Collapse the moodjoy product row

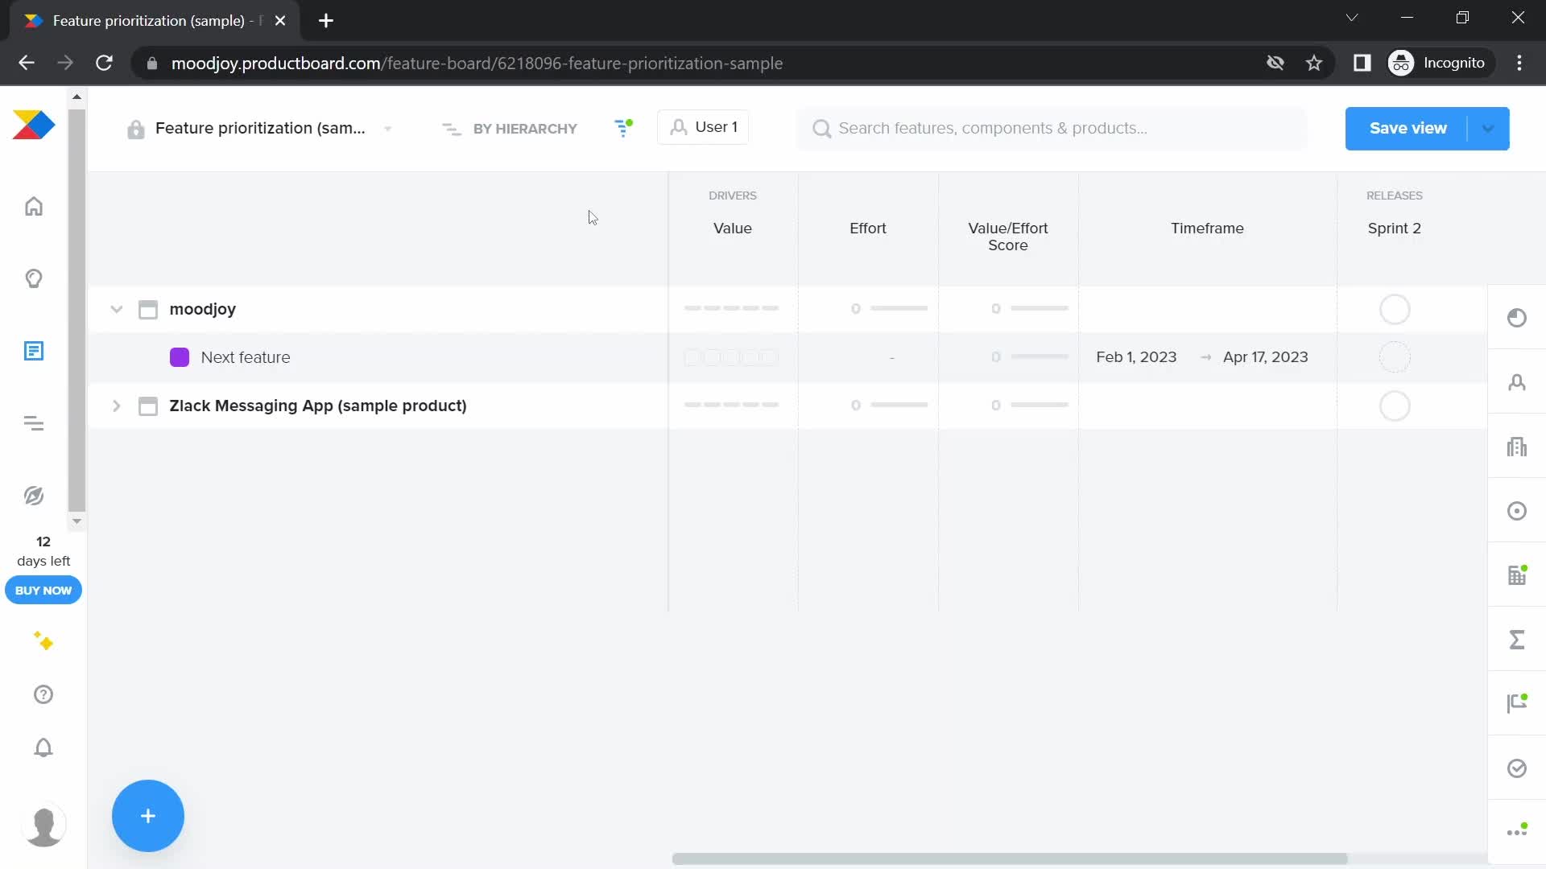click(117, 309)
